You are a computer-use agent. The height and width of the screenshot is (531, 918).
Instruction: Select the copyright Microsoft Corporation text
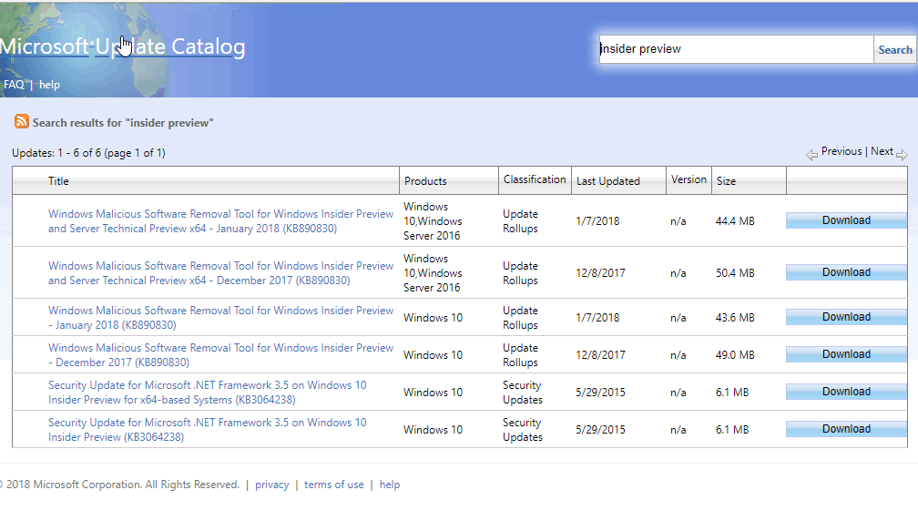coord(120,485)
